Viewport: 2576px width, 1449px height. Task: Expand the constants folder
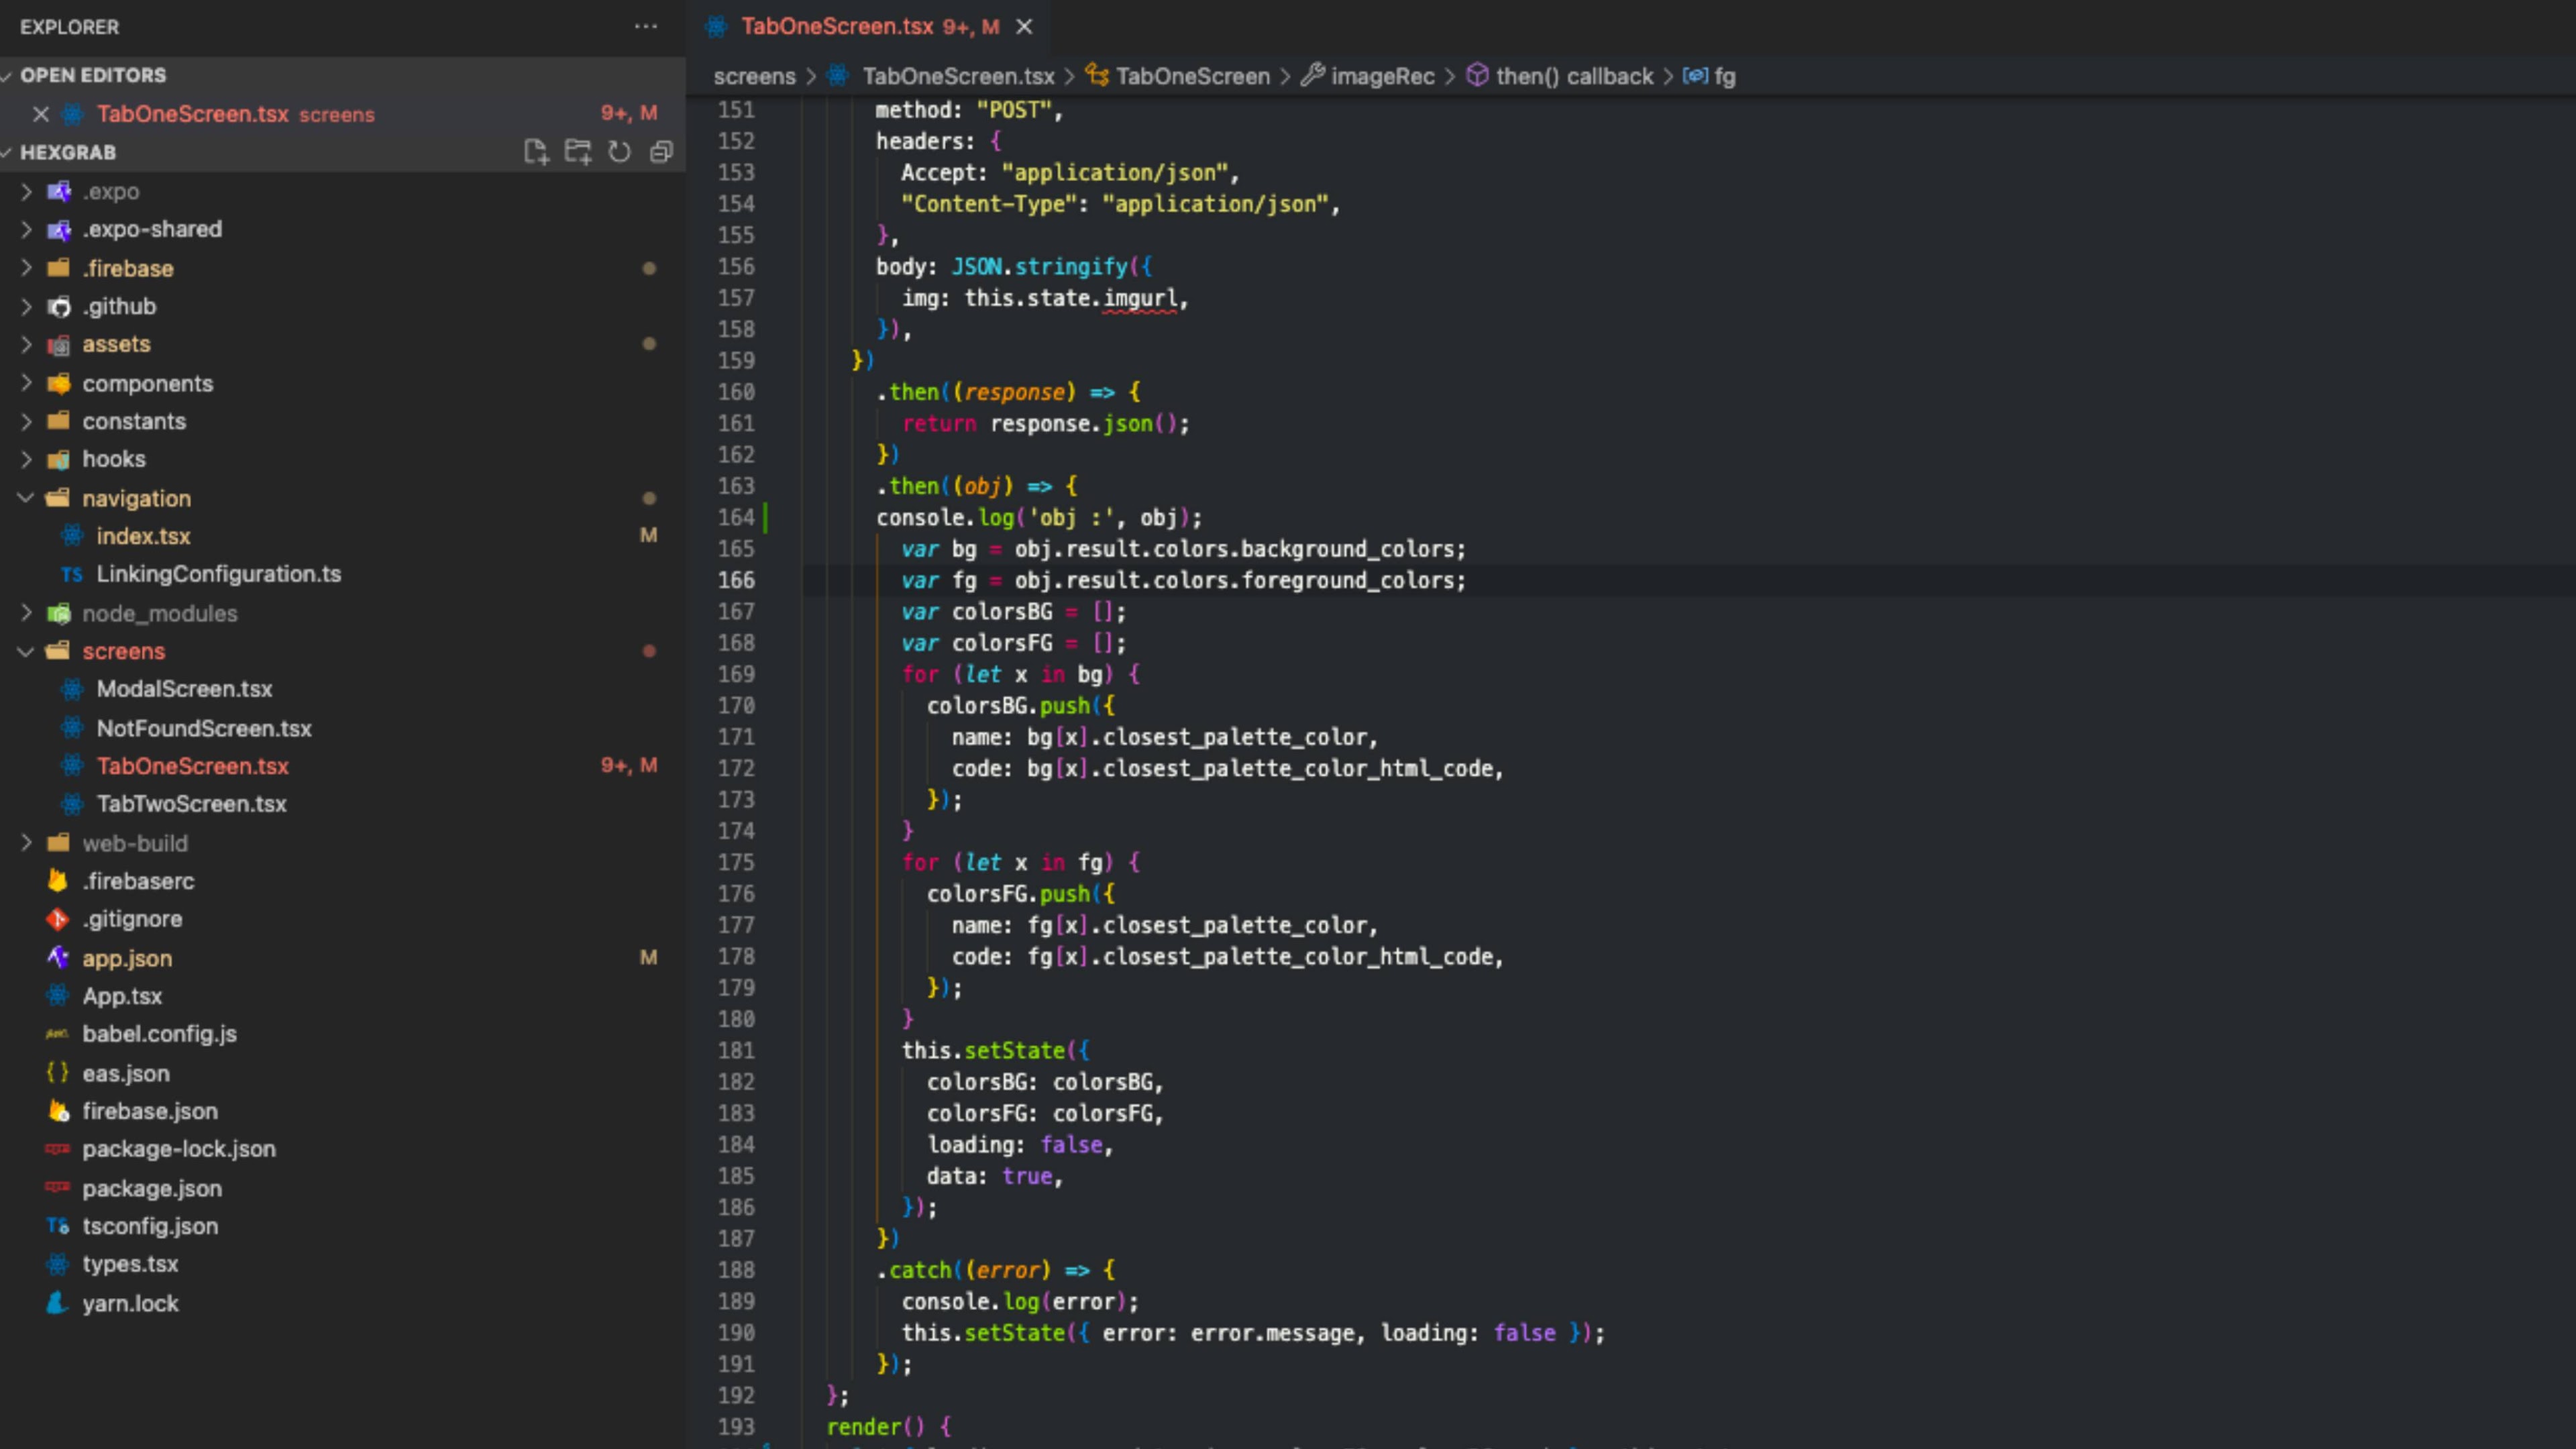26,421
